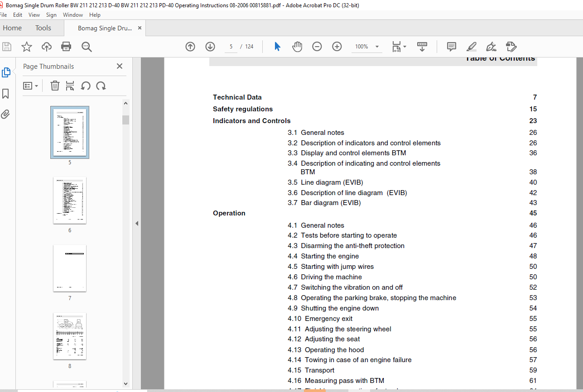
Task: Click the Save file icon
Action: [x=7, y=47]
